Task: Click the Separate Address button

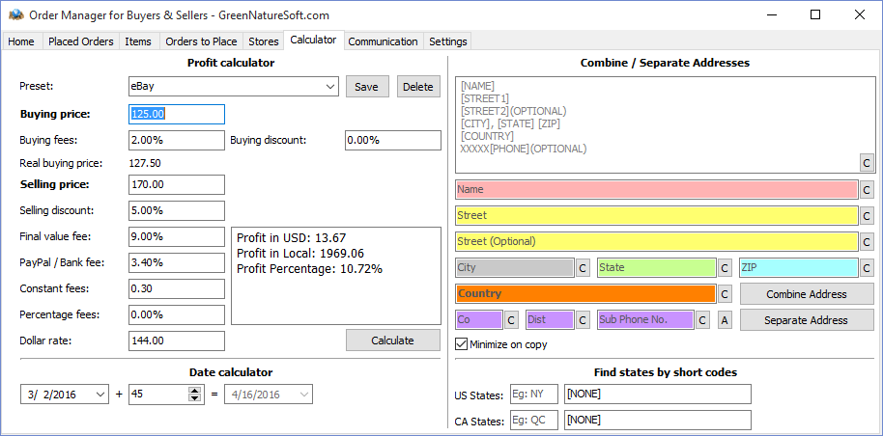Action: click(x=807, y=319)
